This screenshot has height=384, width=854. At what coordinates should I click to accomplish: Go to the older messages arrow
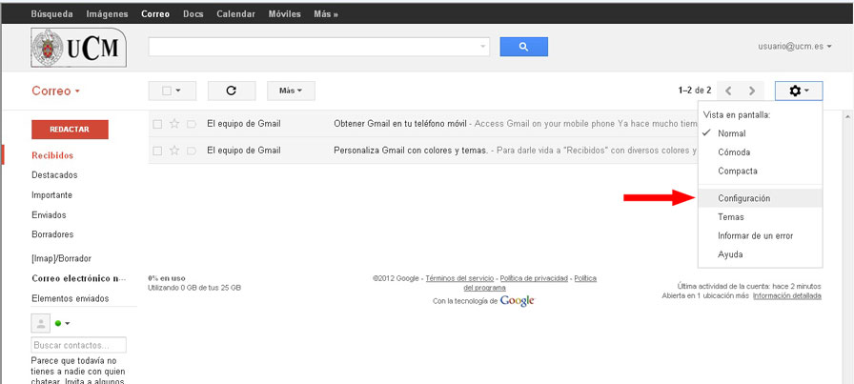click(x=752, y=91)
